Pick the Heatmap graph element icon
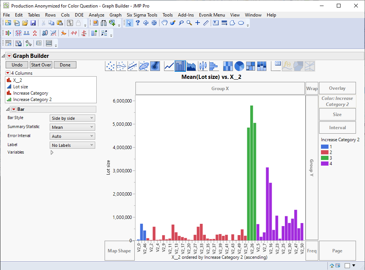The height and width of the screenshot is (270, 365). coord(228,66)
